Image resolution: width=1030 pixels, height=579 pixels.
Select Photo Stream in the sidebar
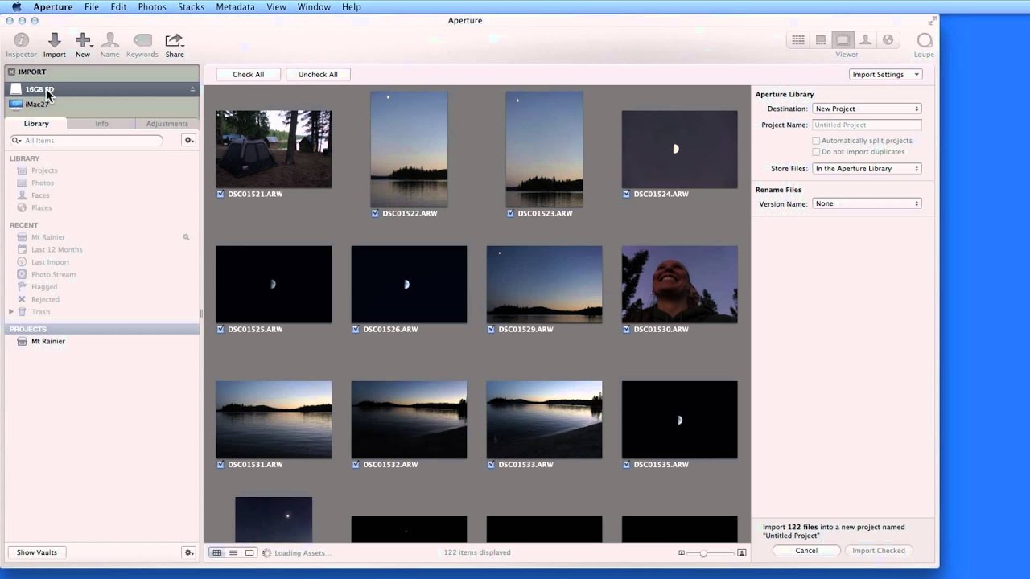pyautogui.click(x=53, y=274)
